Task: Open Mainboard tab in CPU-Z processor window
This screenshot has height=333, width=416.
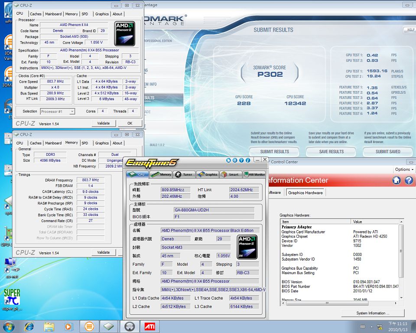Action: pyautogui.click(x=53, y=14)
